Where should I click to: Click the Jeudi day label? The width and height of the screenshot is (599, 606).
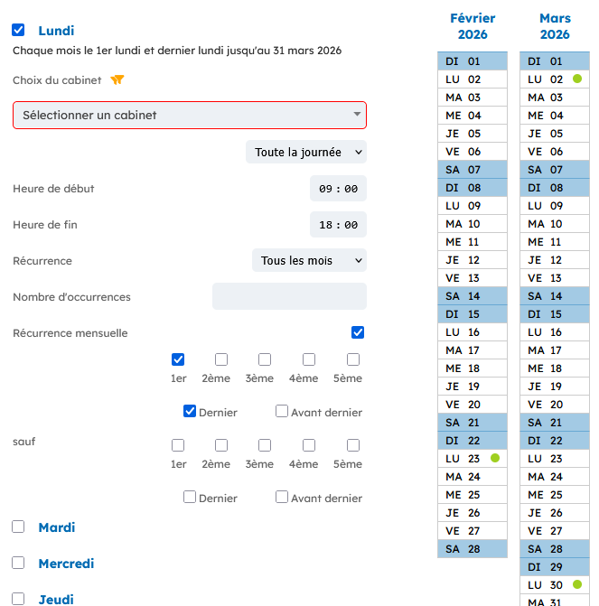click(x=56, y=599)
